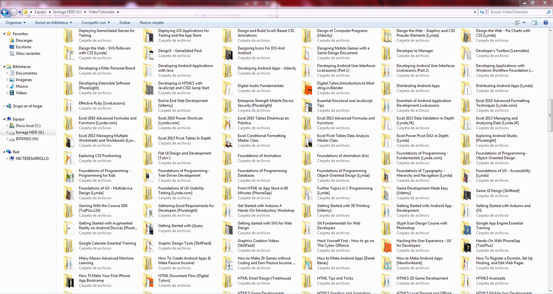Select folder name 'Gaming With the Corona SDK [TutPlus.124]'
The image size is (553, 294).
(103, 208)
